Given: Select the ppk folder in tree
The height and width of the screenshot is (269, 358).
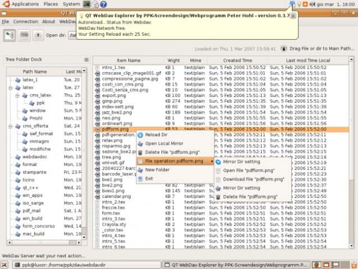Looking at the screenshot, I should tap(41, 103).
